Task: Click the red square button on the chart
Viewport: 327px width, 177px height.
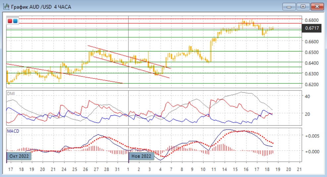Action: 10,21
